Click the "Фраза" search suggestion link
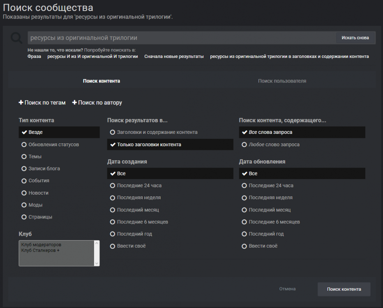Image resolution: width=383 pixels, height=308 pixels. pos(34,56)
